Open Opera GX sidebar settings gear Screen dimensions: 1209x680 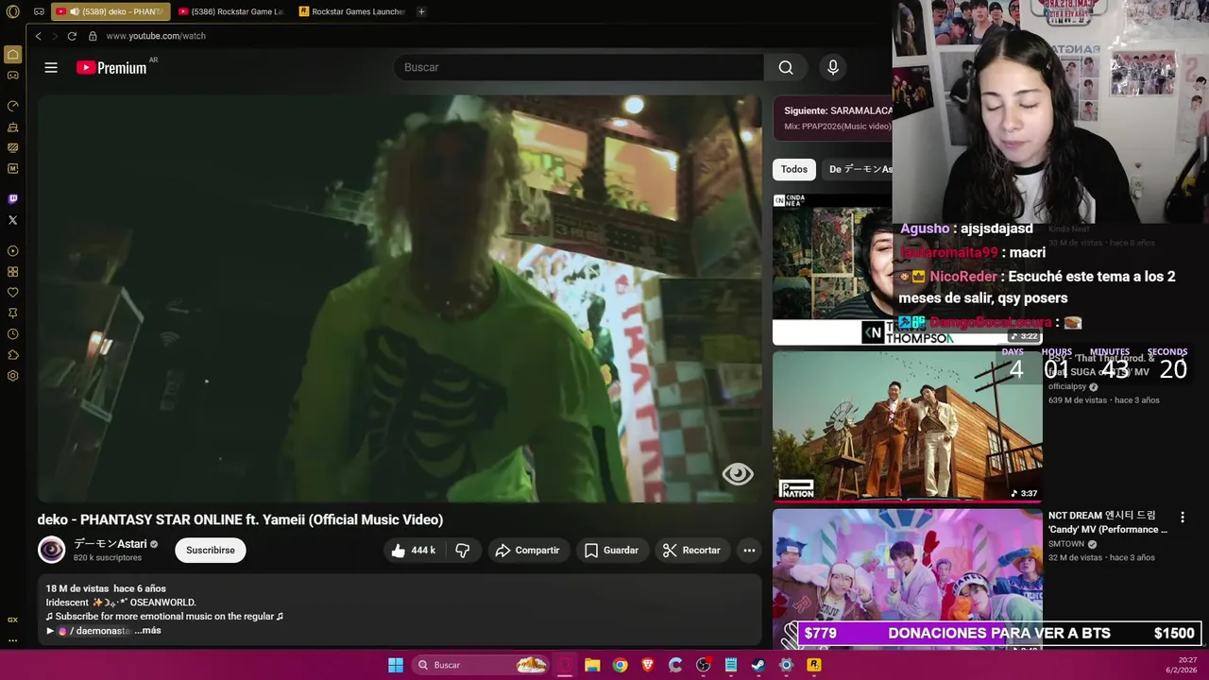point(12,376)
